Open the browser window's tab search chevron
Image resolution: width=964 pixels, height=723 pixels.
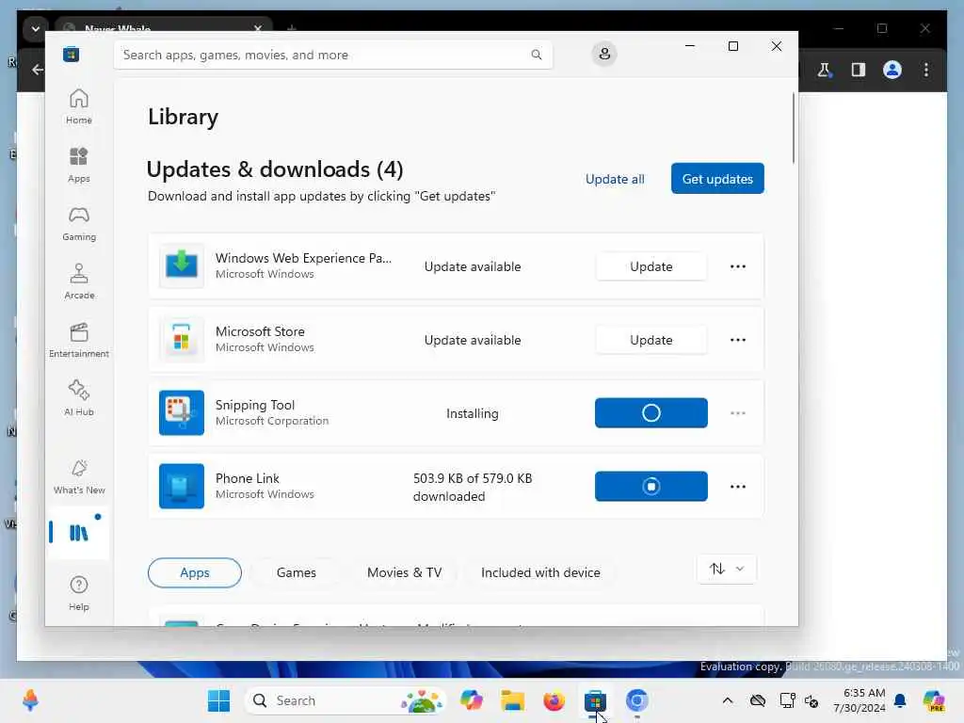coord(36,28)
